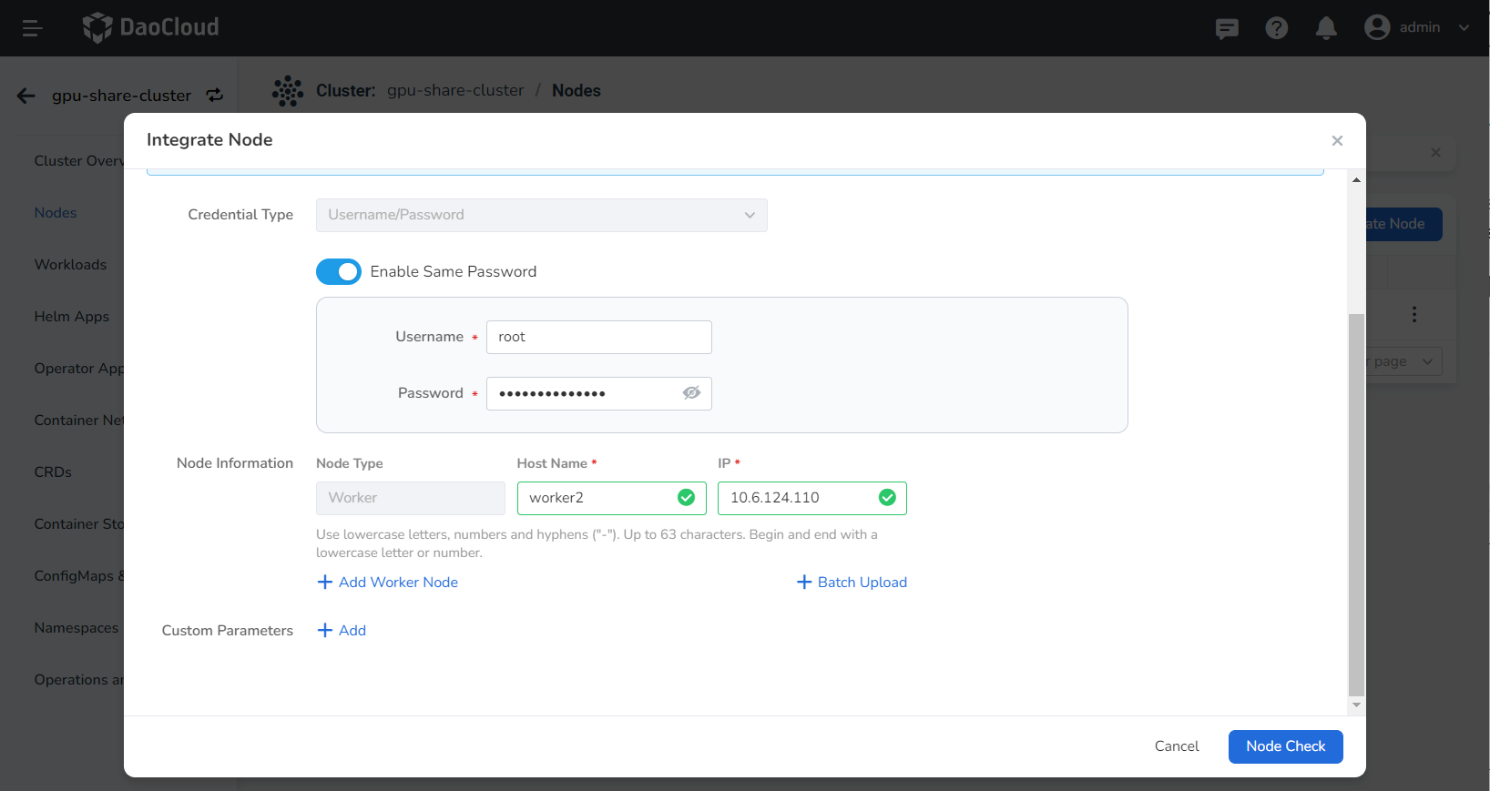Open the node row three-dot menu
Screen dimensions: 1490x791
pos(1413,314)
